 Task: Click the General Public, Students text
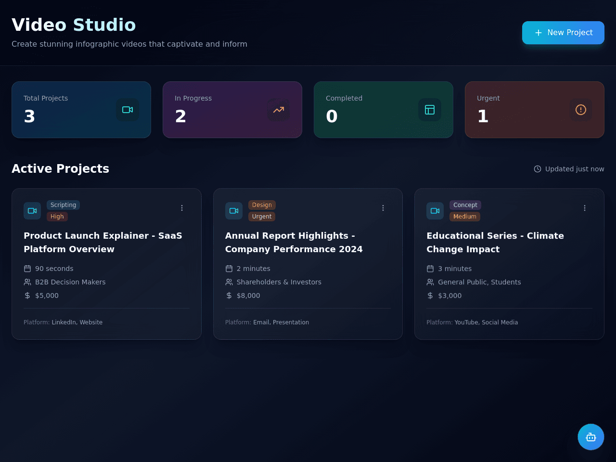[479, 282]
